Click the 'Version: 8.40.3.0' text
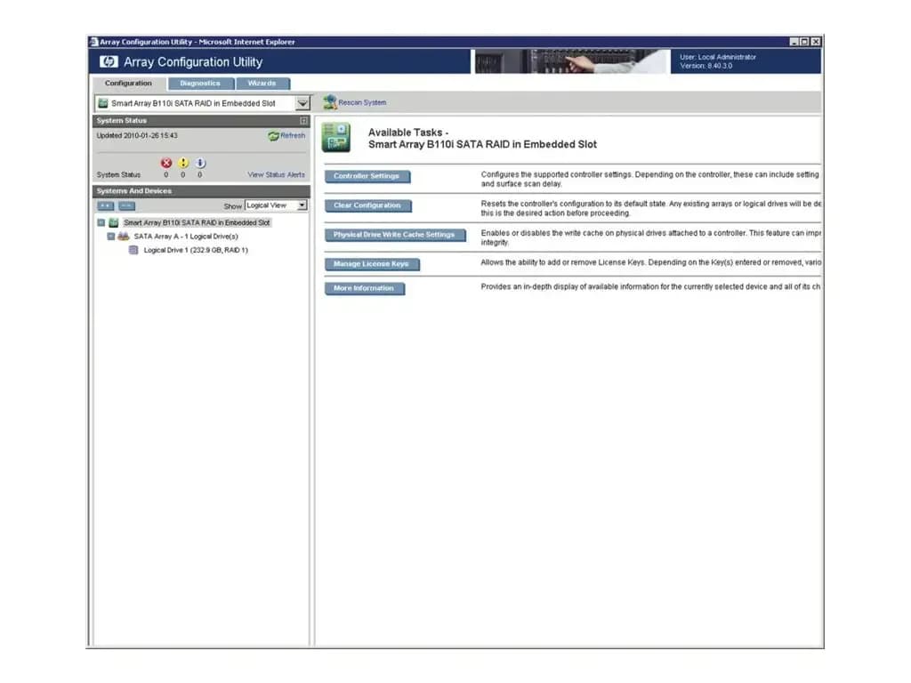Viewport: 911px width, 683px height. 706,66
